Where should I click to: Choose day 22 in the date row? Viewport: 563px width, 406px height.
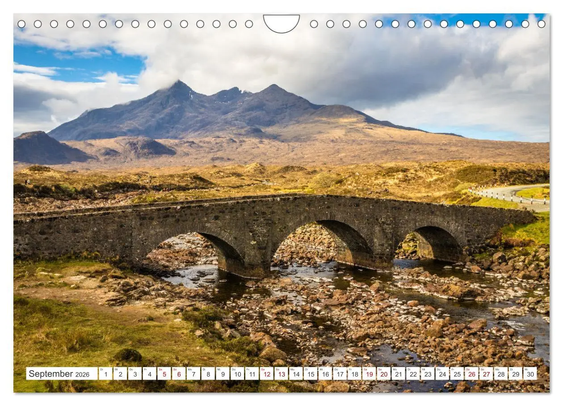(x=413, y=374)
